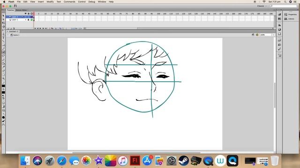Open the Transform panel icon
The height and width of the screenshot is (168, 300).
(279, 34)
